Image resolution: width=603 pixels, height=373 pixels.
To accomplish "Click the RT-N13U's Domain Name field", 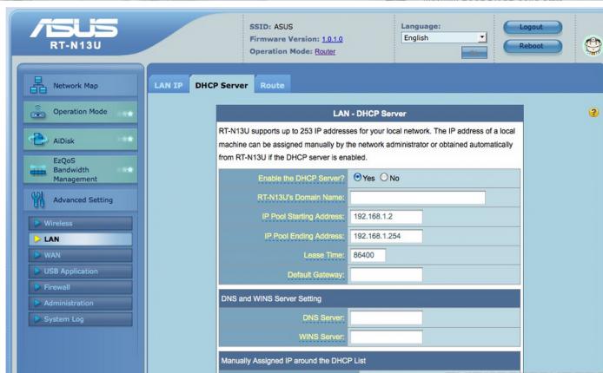I will 418,198.
